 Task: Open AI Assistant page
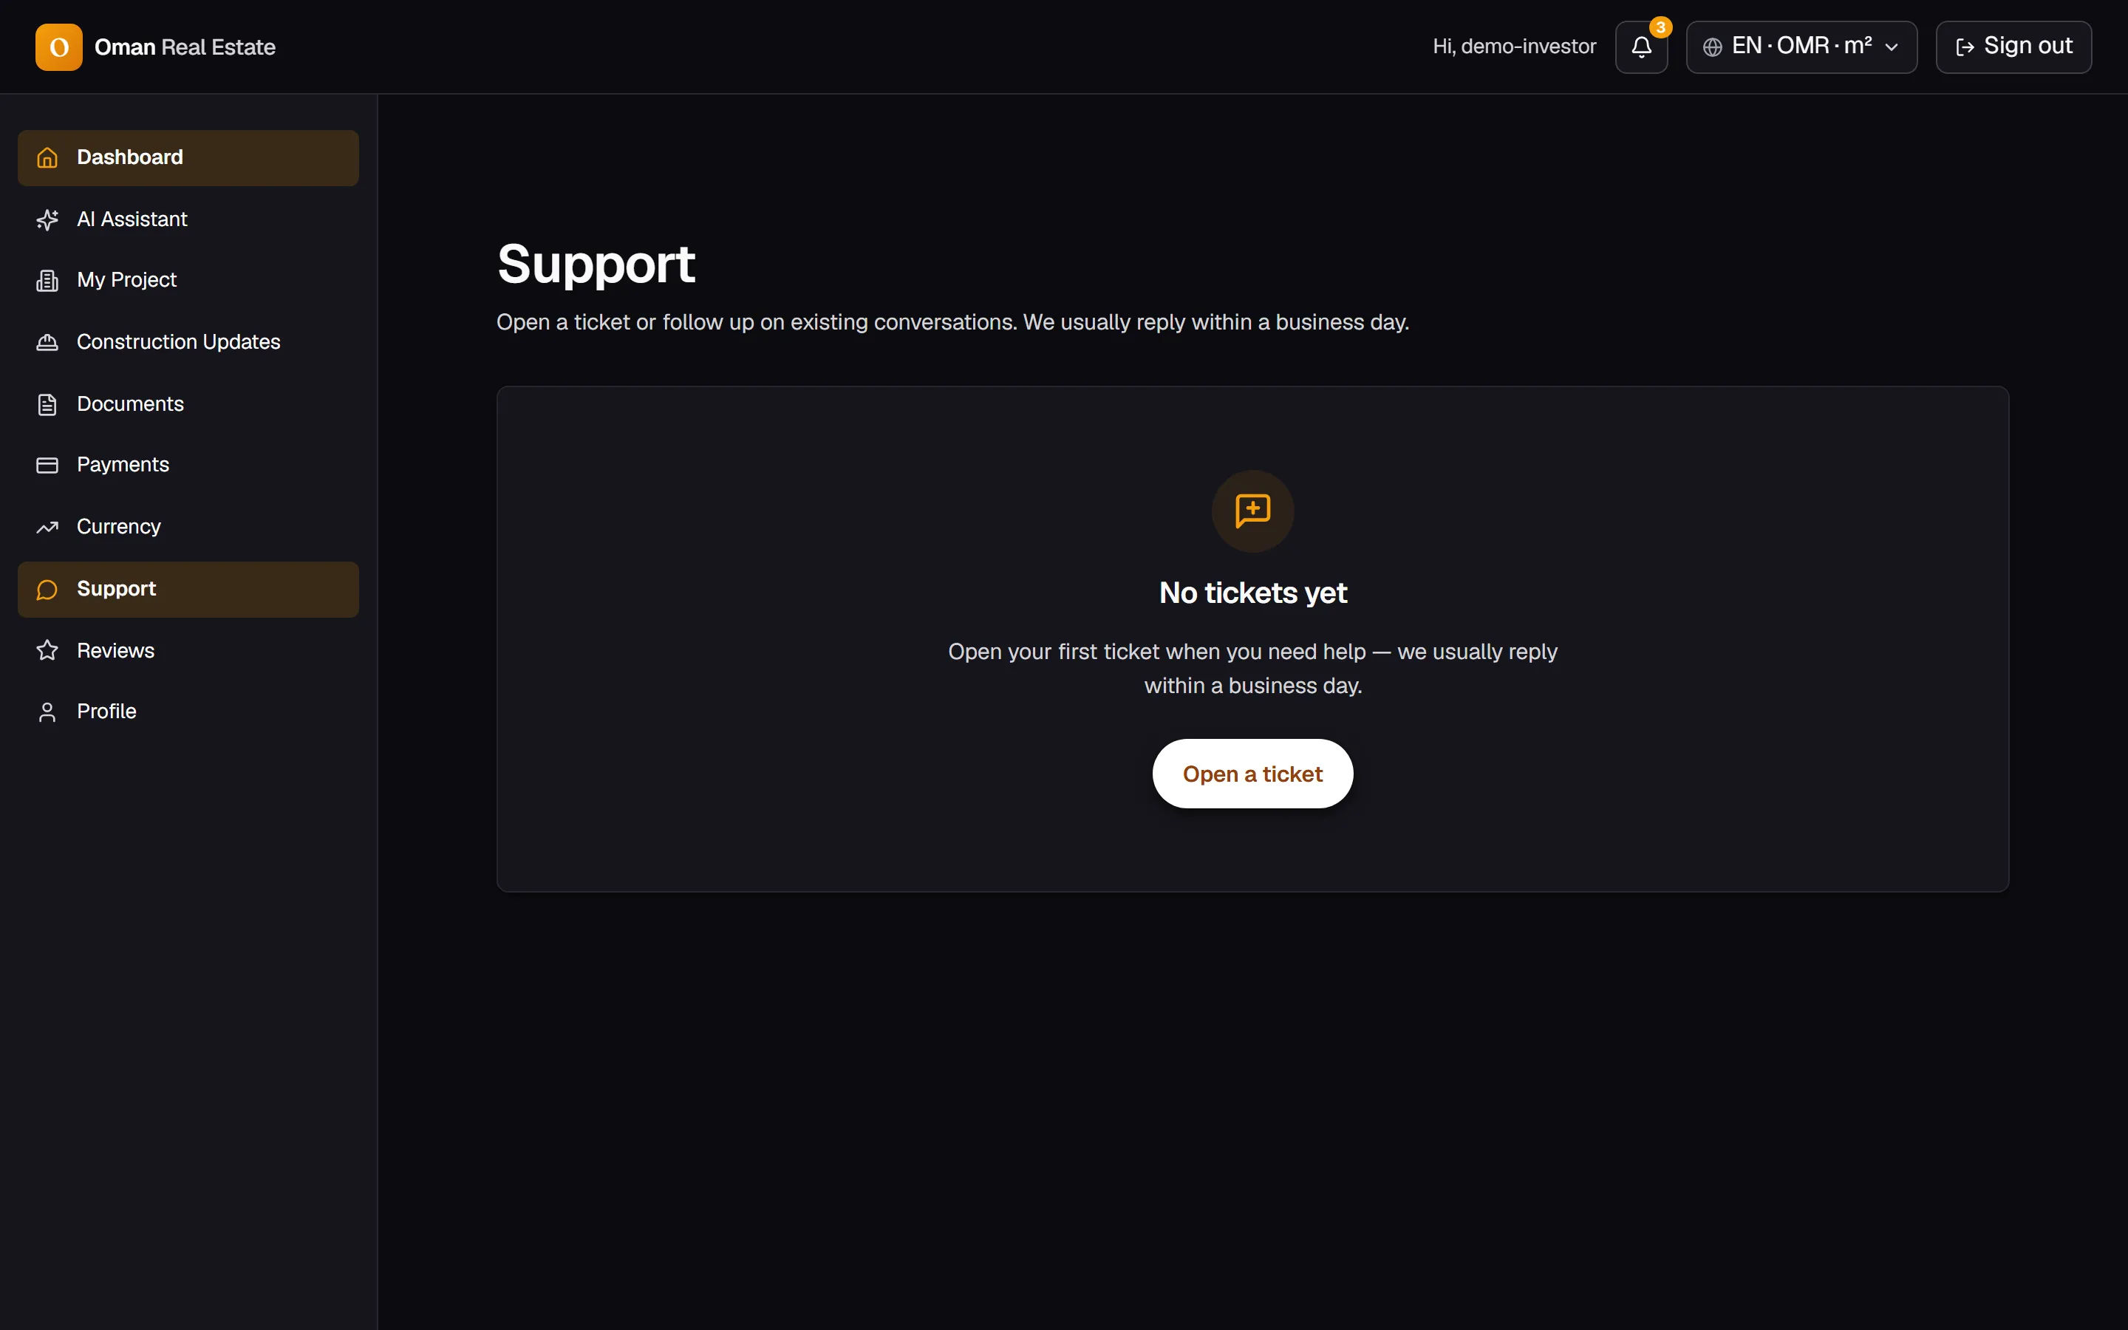188,219
